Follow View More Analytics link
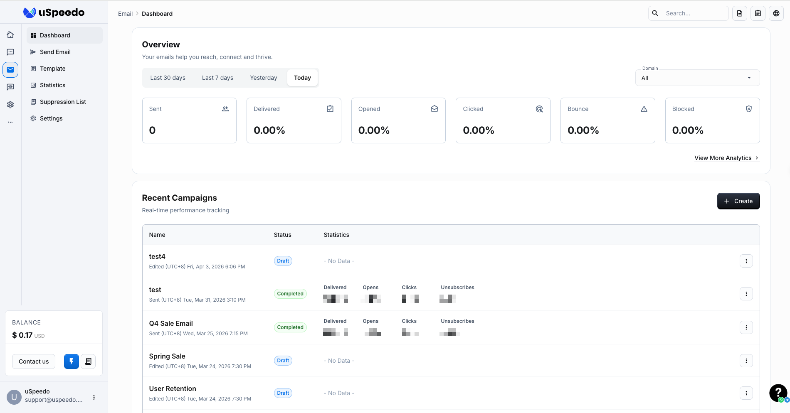This screenshot has width=790, height=413. tap(726, 158)
